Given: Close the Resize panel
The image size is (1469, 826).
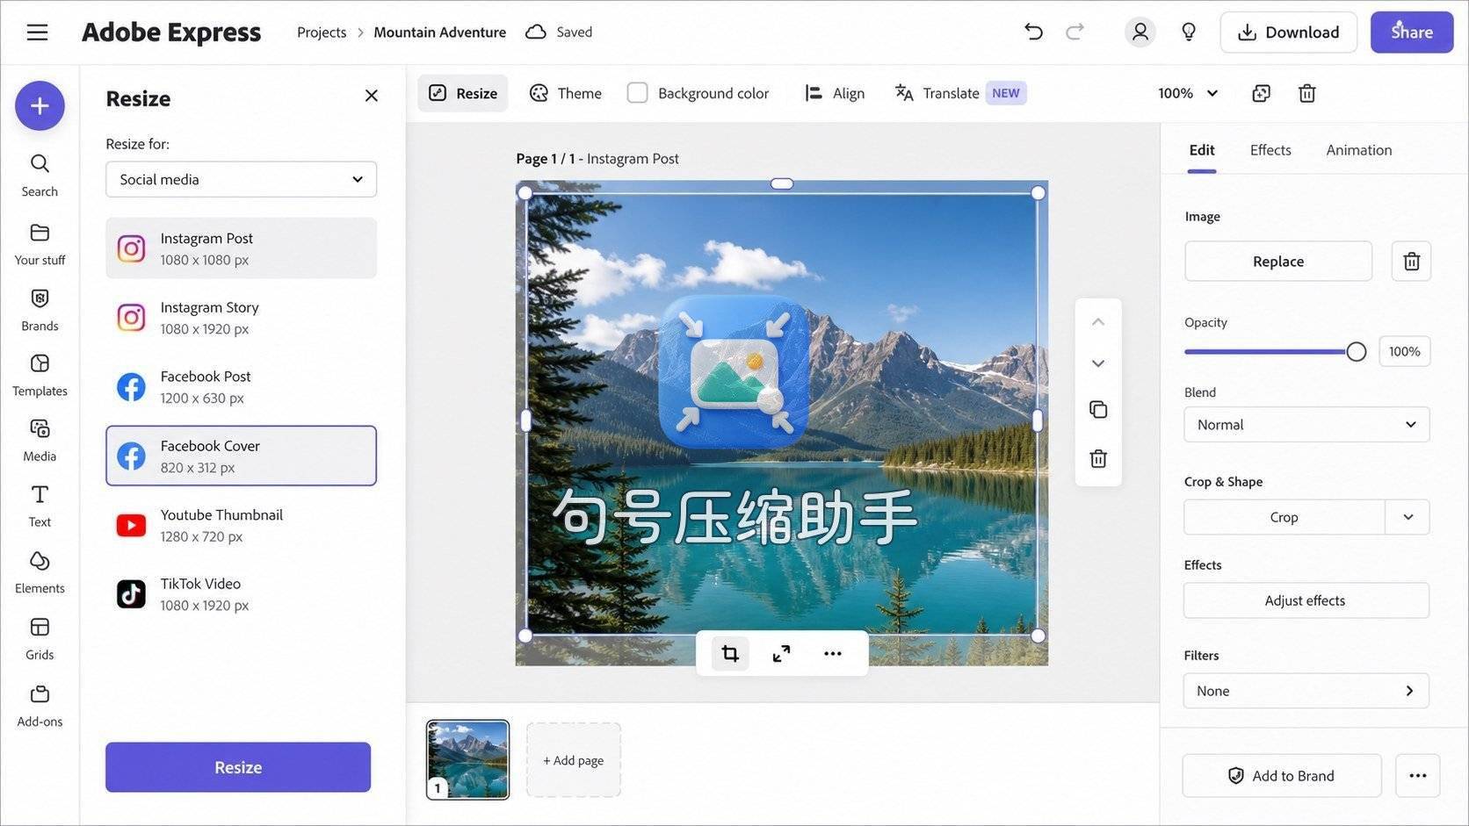Looking at the screenshot, I should click(x=372, y=95).
